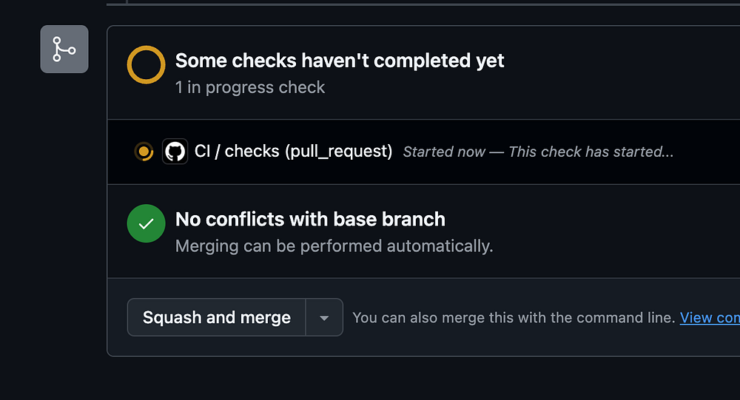Click the small in-progress spinner beside CI check
The width and height of the screenshot is (740, 400).
[144, 152]
